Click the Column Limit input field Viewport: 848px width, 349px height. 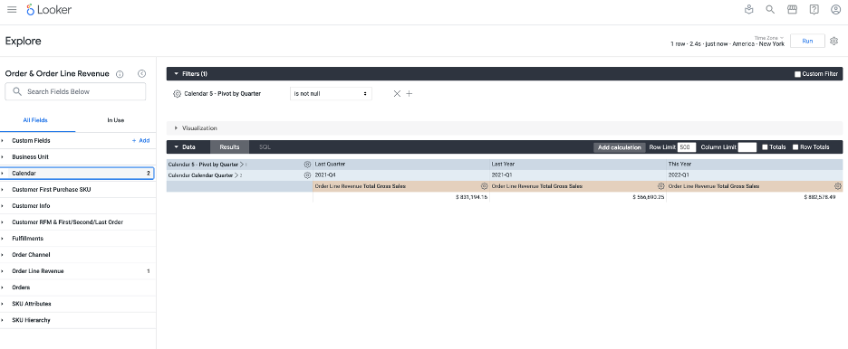(747, 147)
